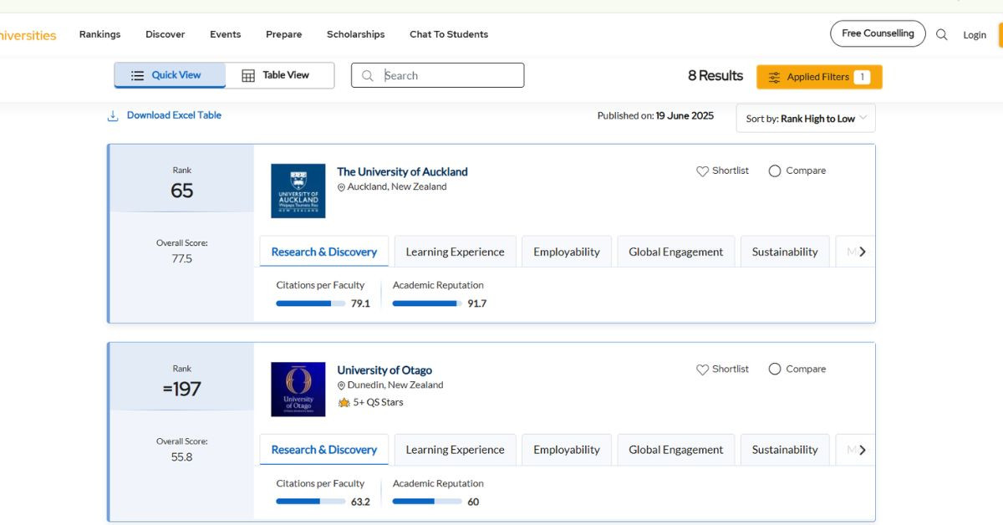
Task: Select Global Engagement tab on Otago card
Action: (676, 450)
